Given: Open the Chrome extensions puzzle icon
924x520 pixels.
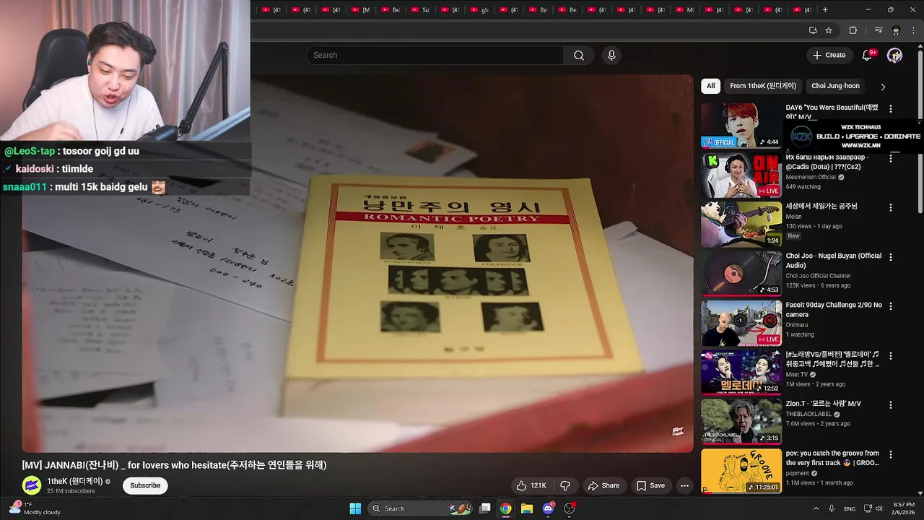Looking at the screenshot, I should point(853,30).
